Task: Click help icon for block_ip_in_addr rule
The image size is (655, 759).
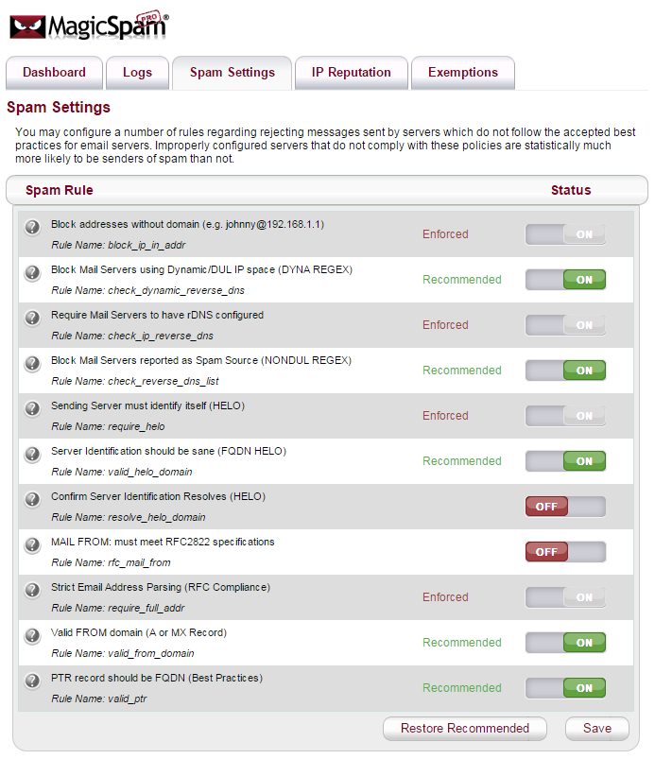Action: pyautogui.click(x=32, y=227)
